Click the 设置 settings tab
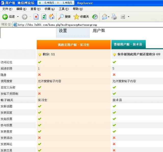 pyautogui.click(x=63, y=31)
